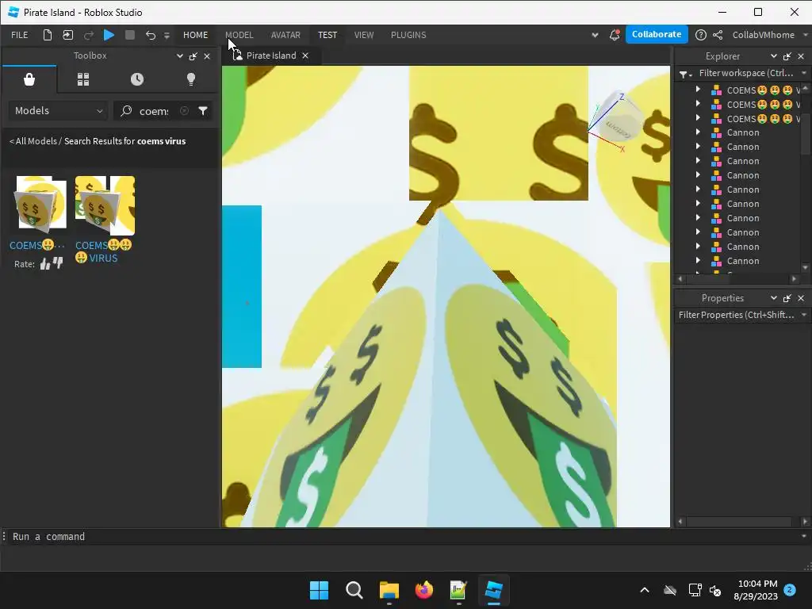The height and width of the screenshot is (609, 812).
Task: Click the Toolbox search magnifier icon
Action: [126, 111]
